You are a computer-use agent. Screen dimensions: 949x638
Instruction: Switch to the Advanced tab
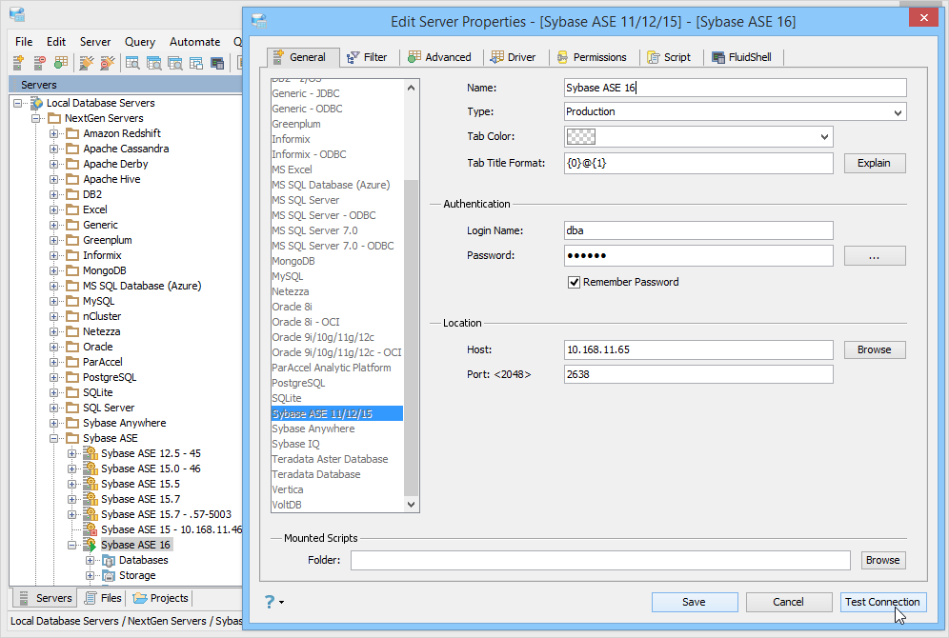click(440, 57)
